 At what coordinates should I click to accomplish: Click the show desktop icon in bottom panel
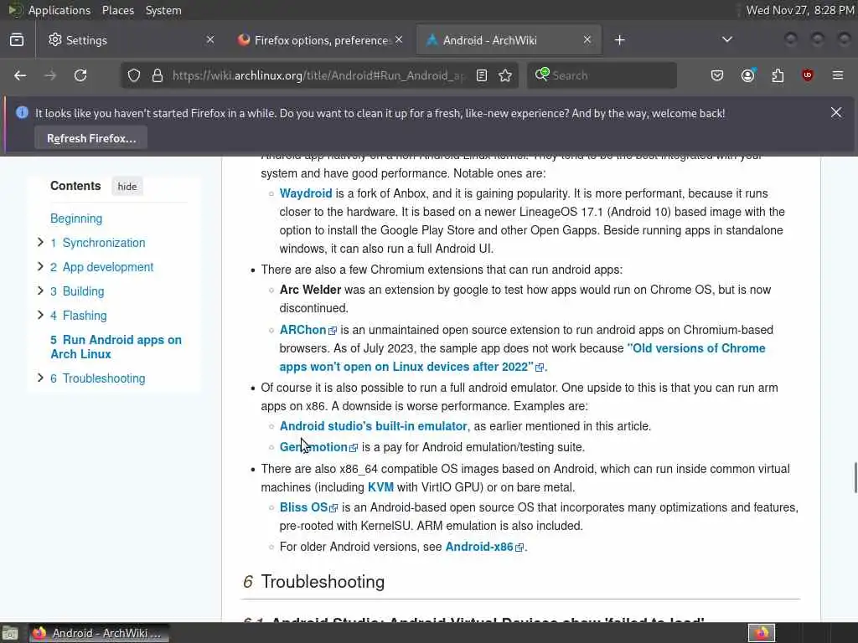(10, 633)
